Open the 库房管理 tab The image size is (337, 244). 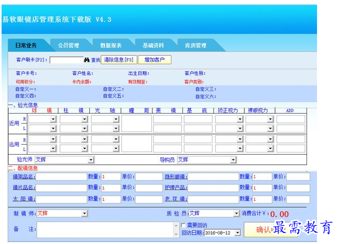coord(196,45)
